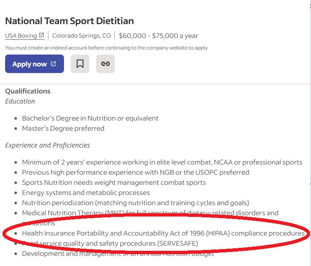
Task: Click the external arrow icon inside Apply now
Action: (53, 64)
